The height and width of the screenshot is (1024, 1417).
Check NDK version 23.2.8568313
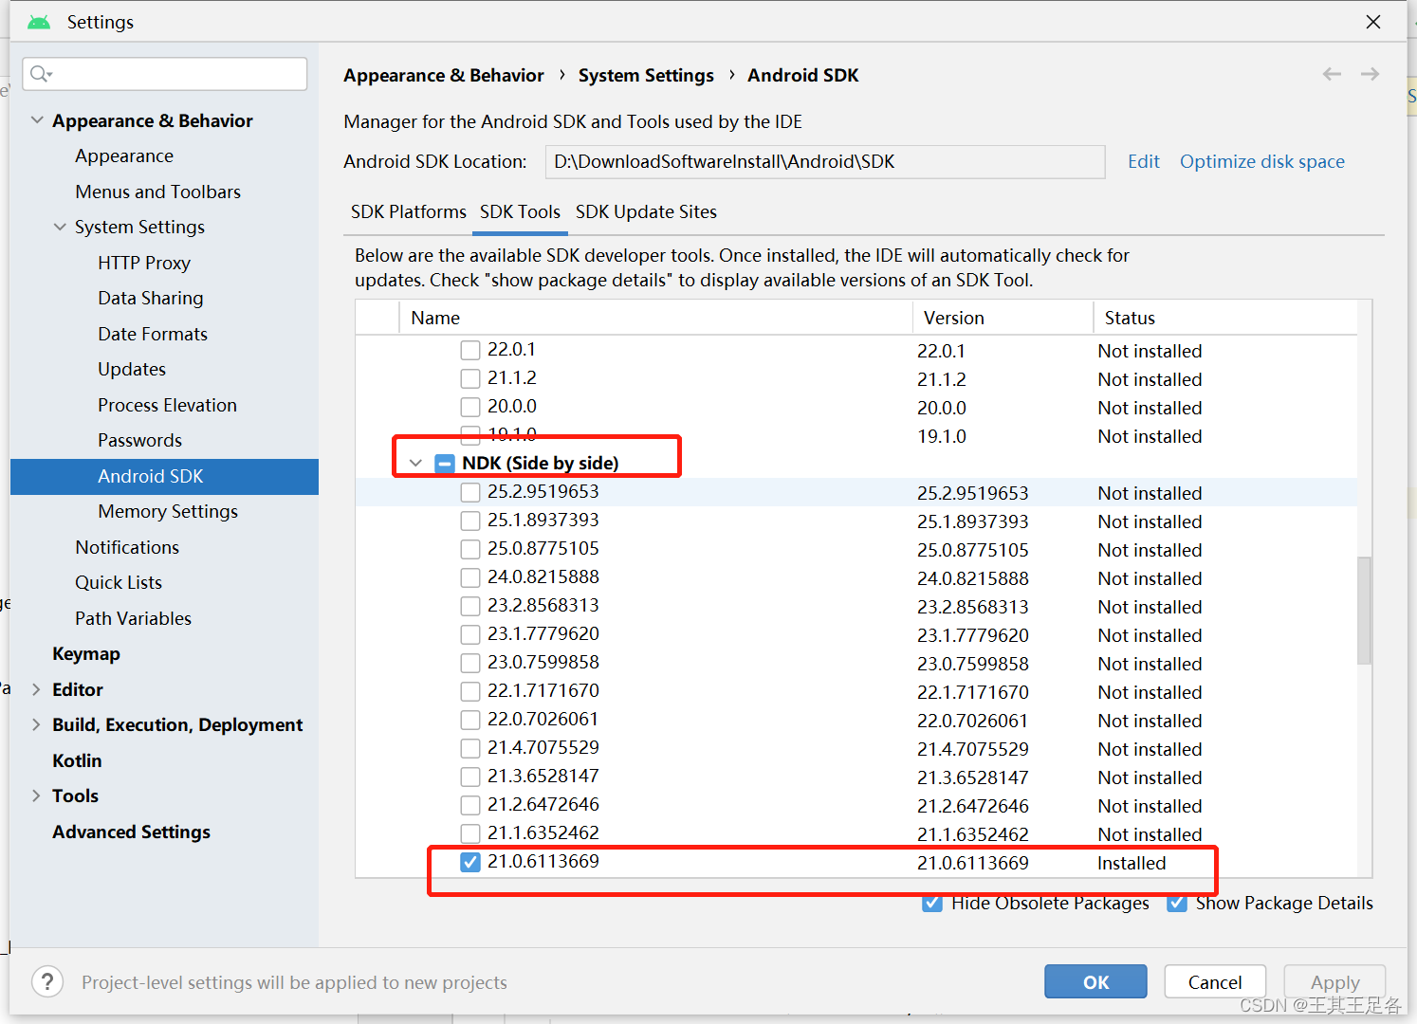[470, 606]
